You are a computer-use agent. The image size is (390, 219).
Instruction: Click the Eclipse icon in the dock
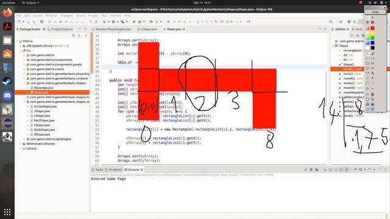click(7, 123)
